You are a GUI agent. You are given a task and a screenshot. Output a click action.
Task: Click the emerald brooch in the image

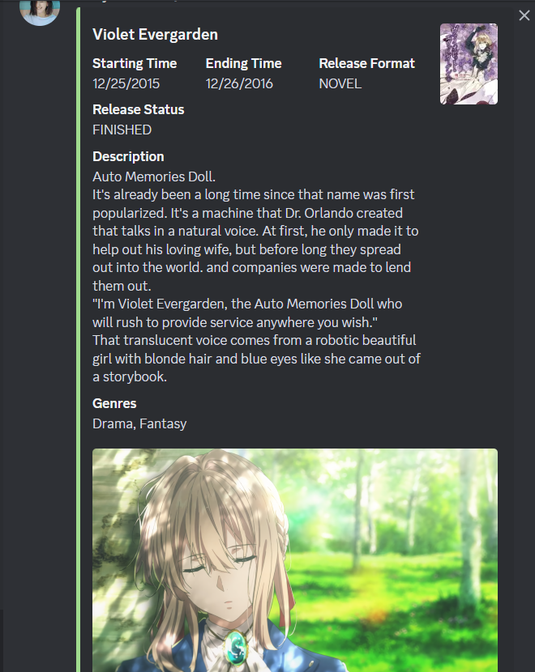click(236, 647)
